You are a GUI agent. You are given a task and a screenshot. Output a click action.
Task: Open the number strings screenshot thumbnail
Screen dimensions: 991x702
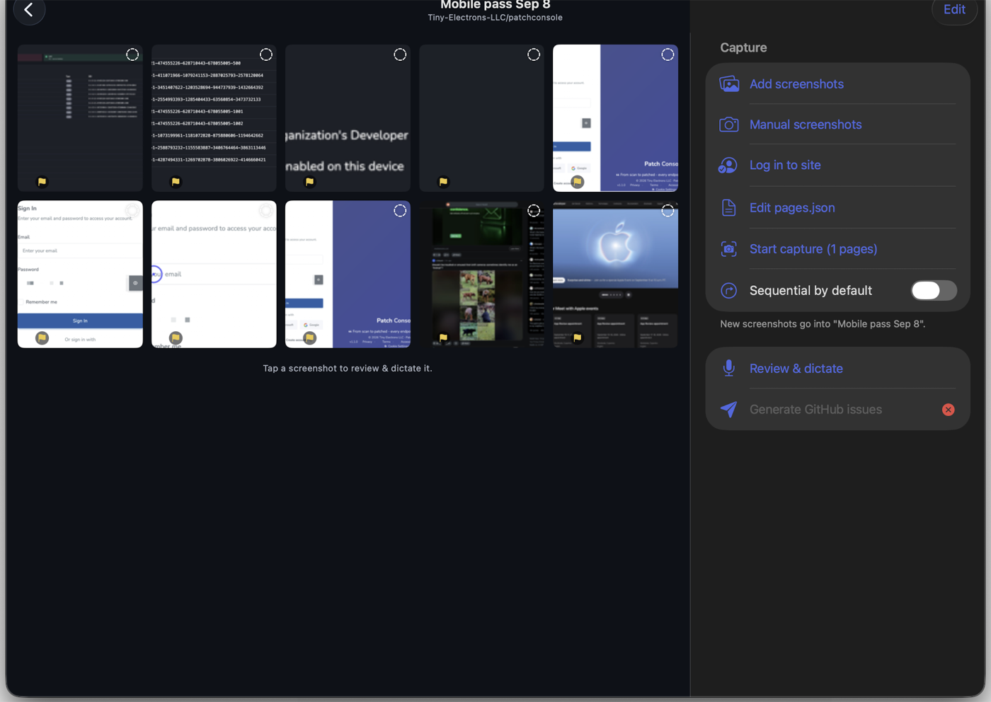click(214, 118)
